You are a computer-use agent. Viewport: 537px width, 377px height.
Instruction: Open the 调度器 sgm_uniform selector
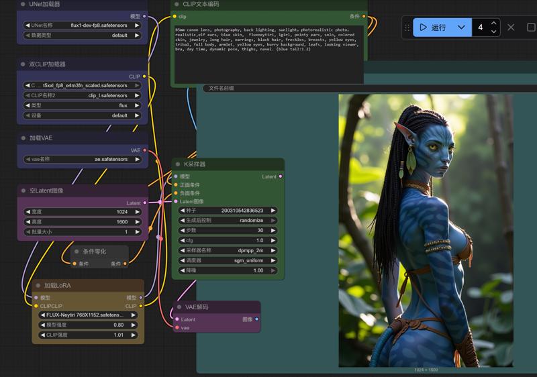(228, 260)
